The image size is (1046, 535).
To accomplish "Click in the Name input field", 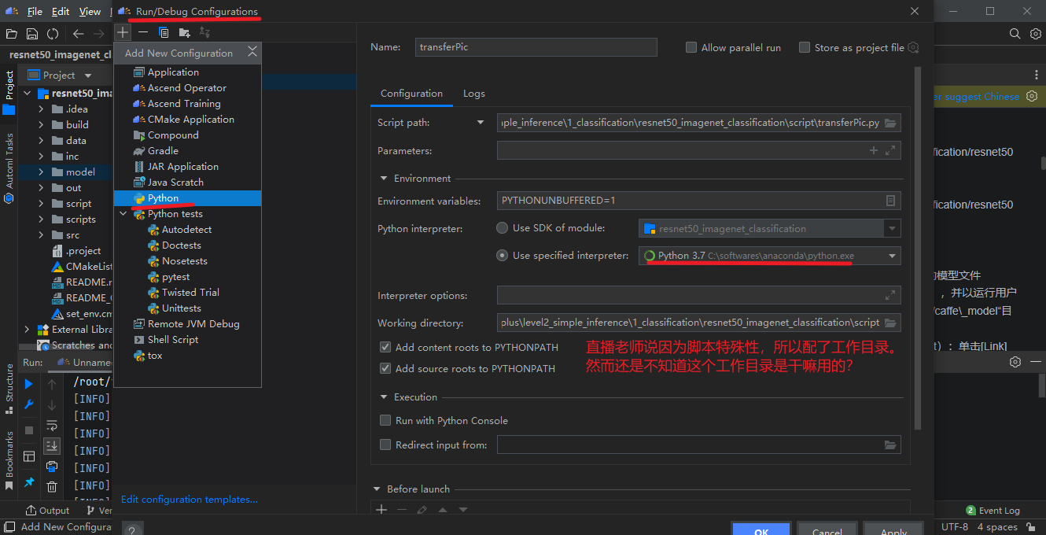I will pyautogui.click(x=536, y=47).
